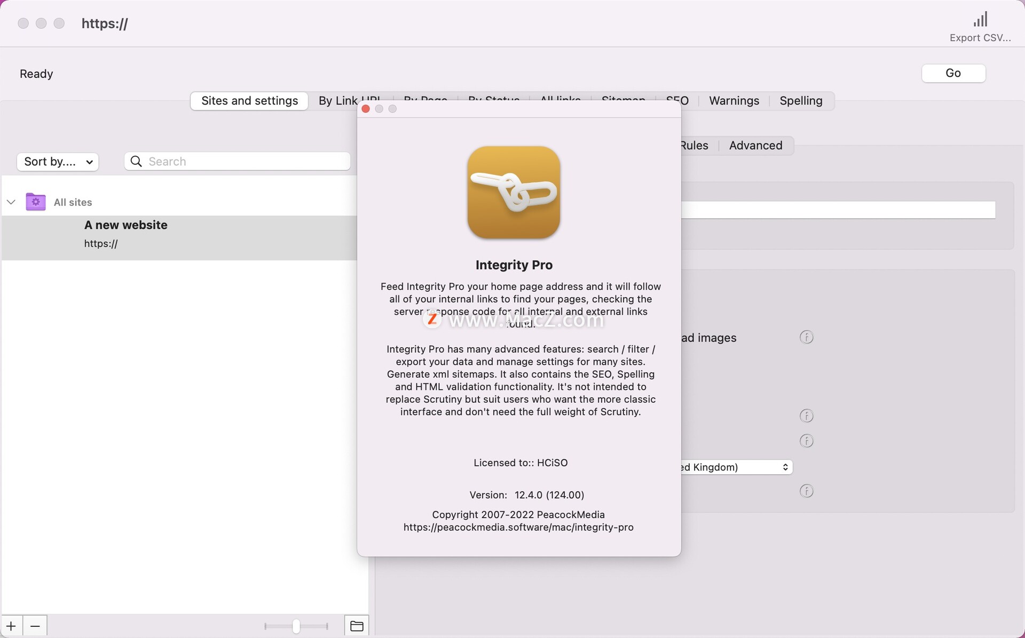
Task: Open the peacockmedia.software link in About window
Action: point(518,528)
